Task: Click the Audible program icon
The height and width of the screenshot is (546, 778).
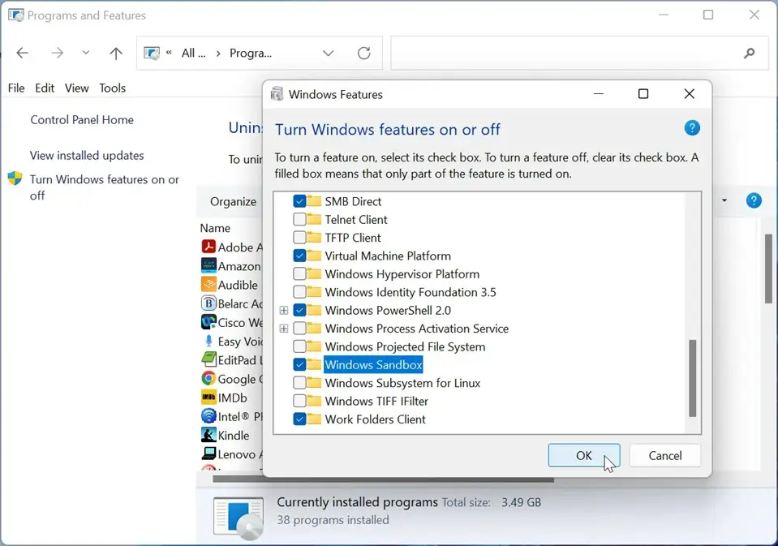Action: (x=208, y=285)
